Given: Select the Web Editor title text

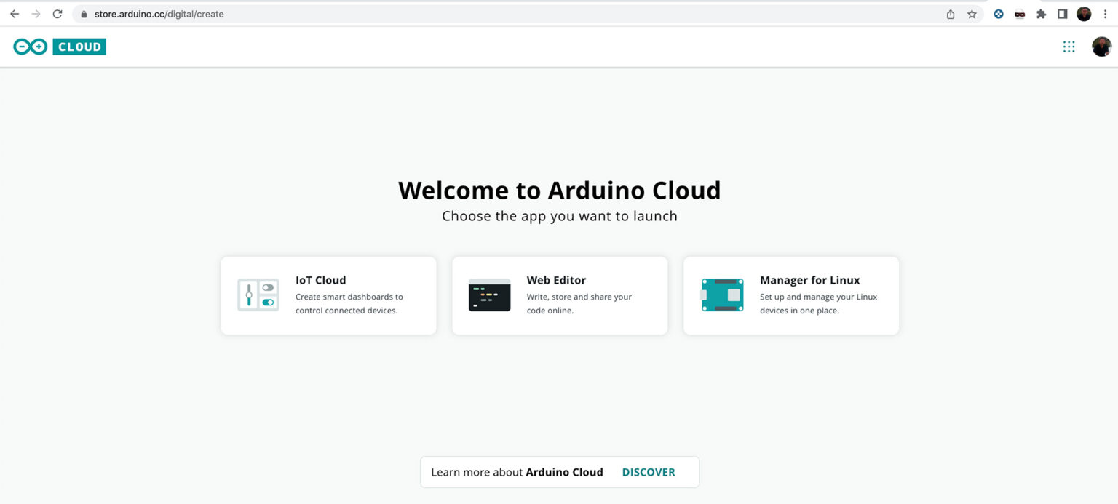Looking at the screenshot, I should [556, 280].
